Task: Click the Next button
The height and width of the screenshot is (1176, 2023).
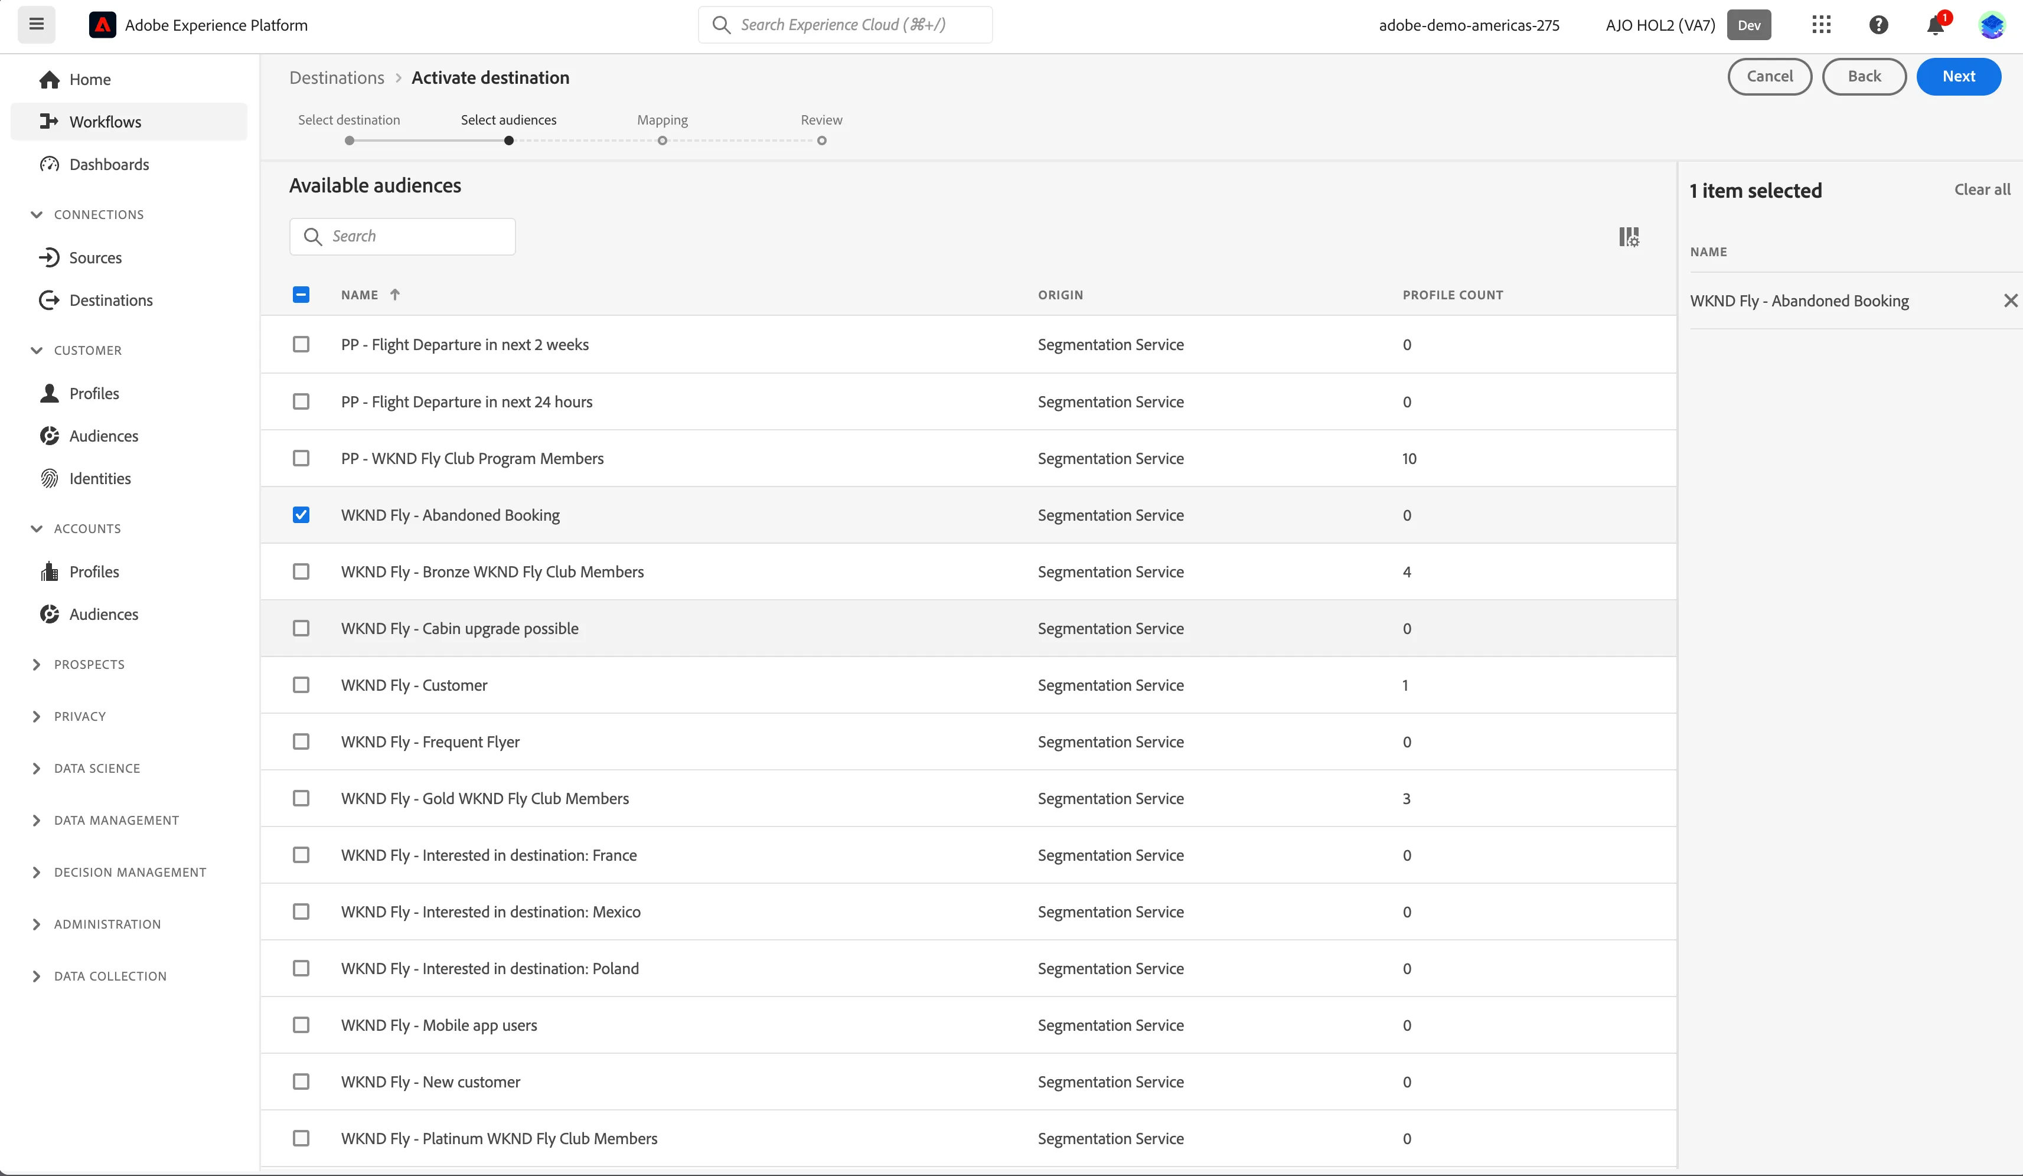Action: tap(1959, 76)
